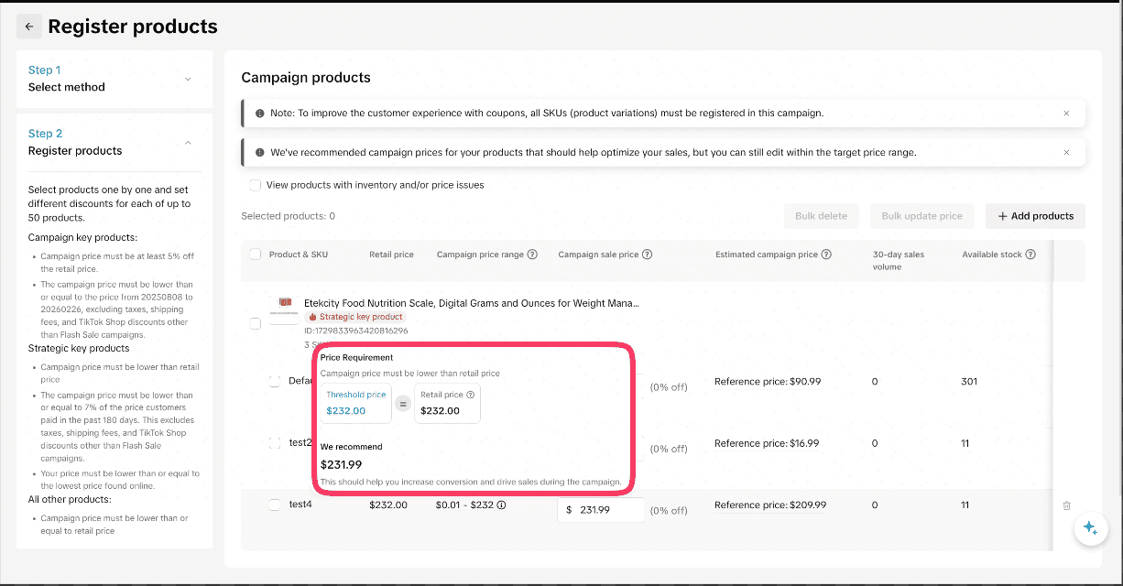Screen dimensions: 1123x586
Task: Open the Campaign price range help icon
Action: tap(532, 255)
